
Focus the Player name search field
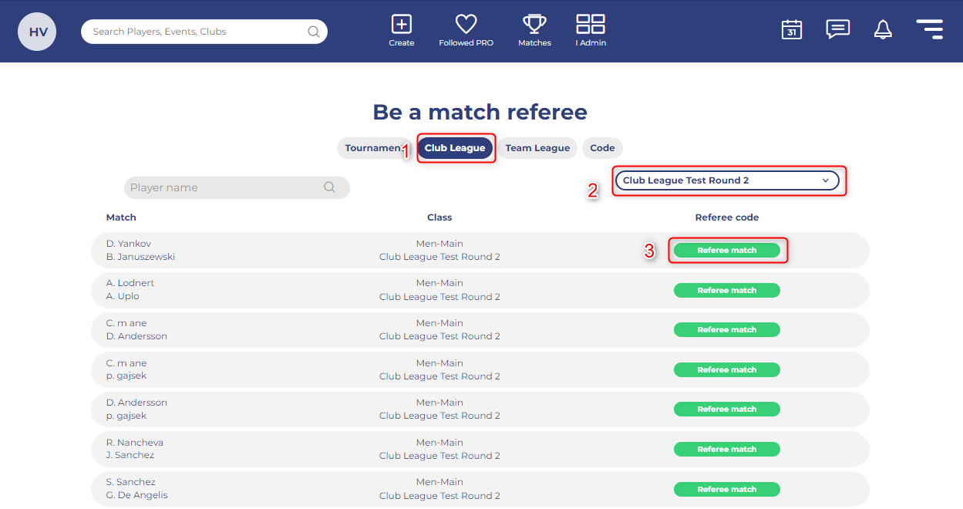click(x=237, y=187)
